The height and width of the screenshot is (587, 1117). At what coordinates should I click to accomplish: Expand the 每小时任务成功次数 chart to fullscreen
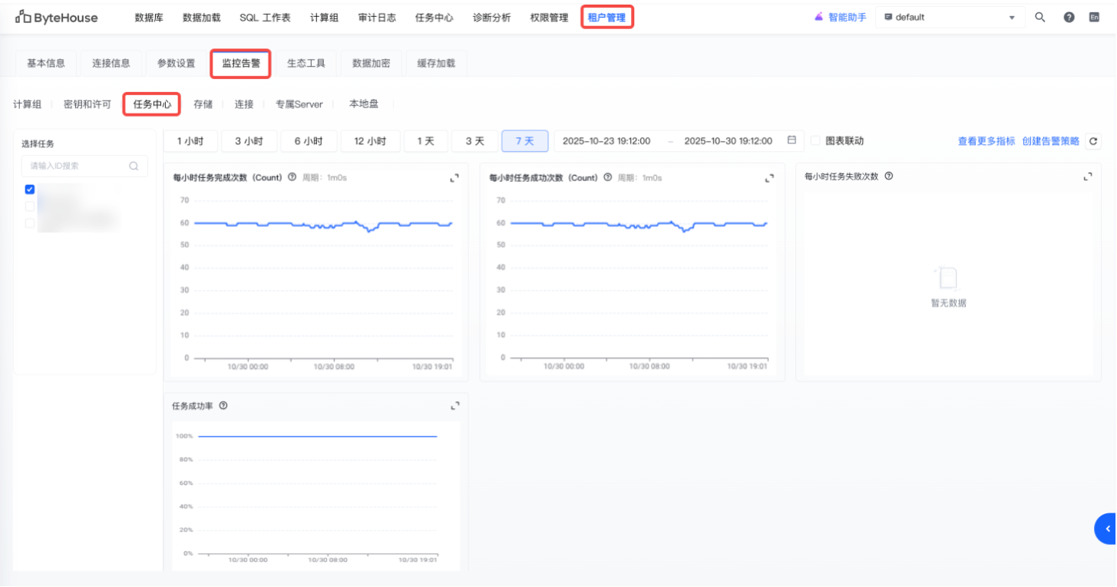[770, 178]
